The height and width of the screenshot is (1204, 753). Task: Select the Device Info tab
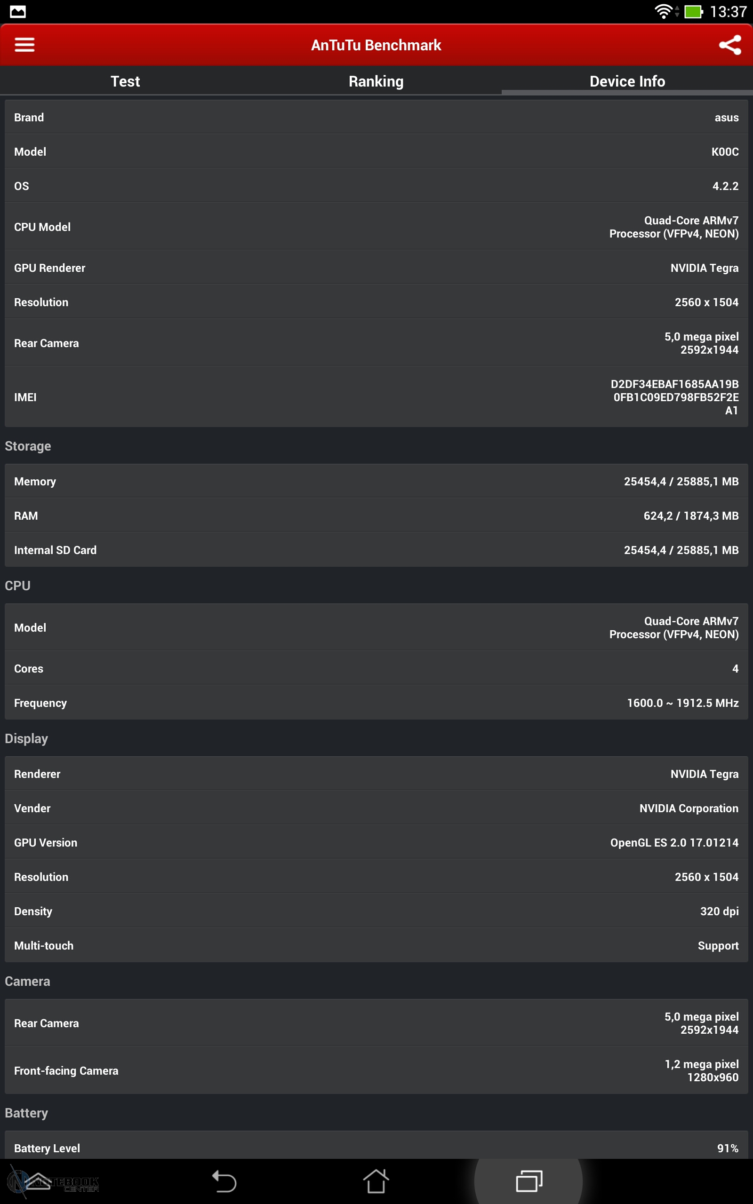point(627,81)
